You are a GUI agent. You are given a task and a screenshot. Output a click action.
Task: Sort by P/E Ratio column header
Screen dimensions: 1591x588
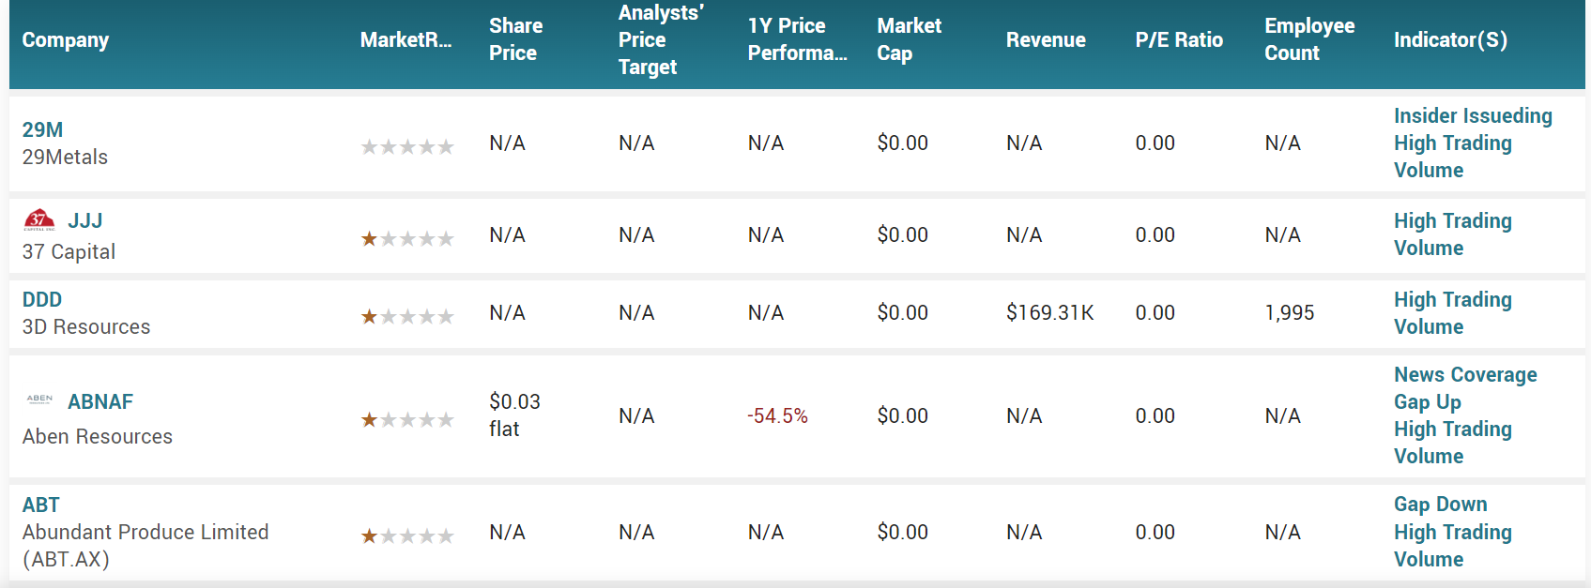tap(1179, 39)
